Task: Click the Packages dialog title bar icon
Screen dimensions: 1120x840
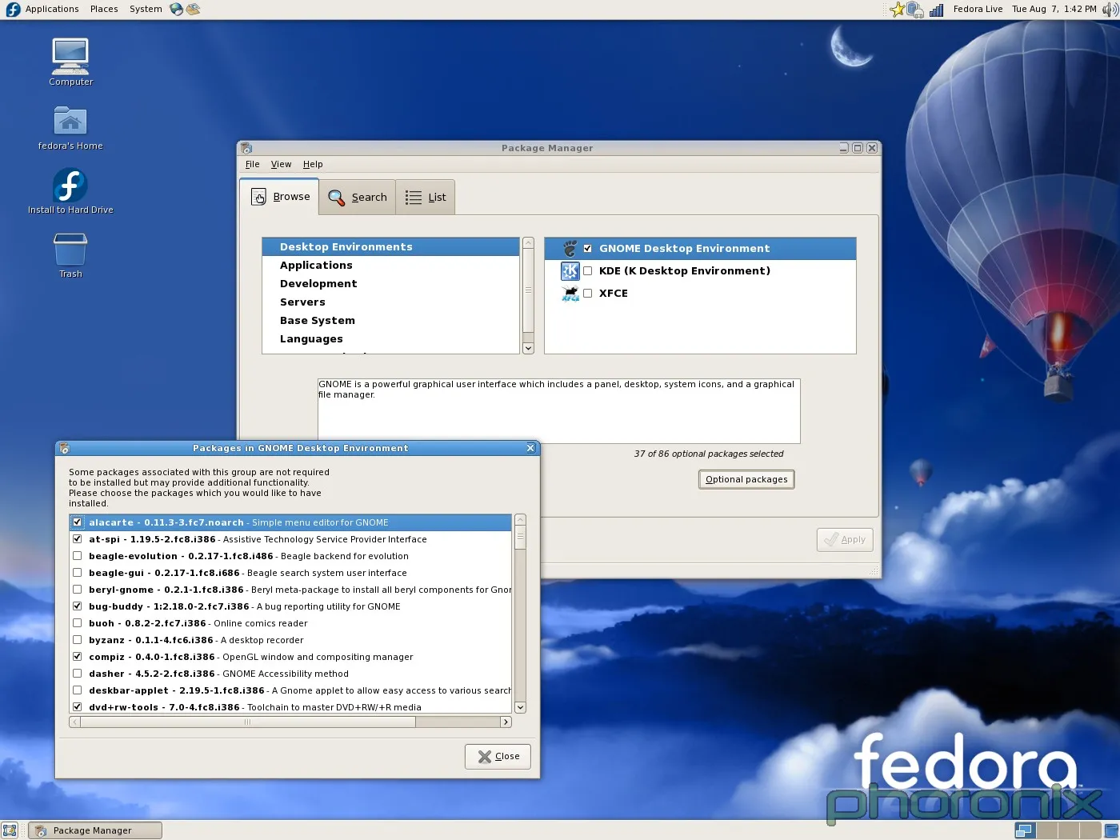Action: coord(64,448)
